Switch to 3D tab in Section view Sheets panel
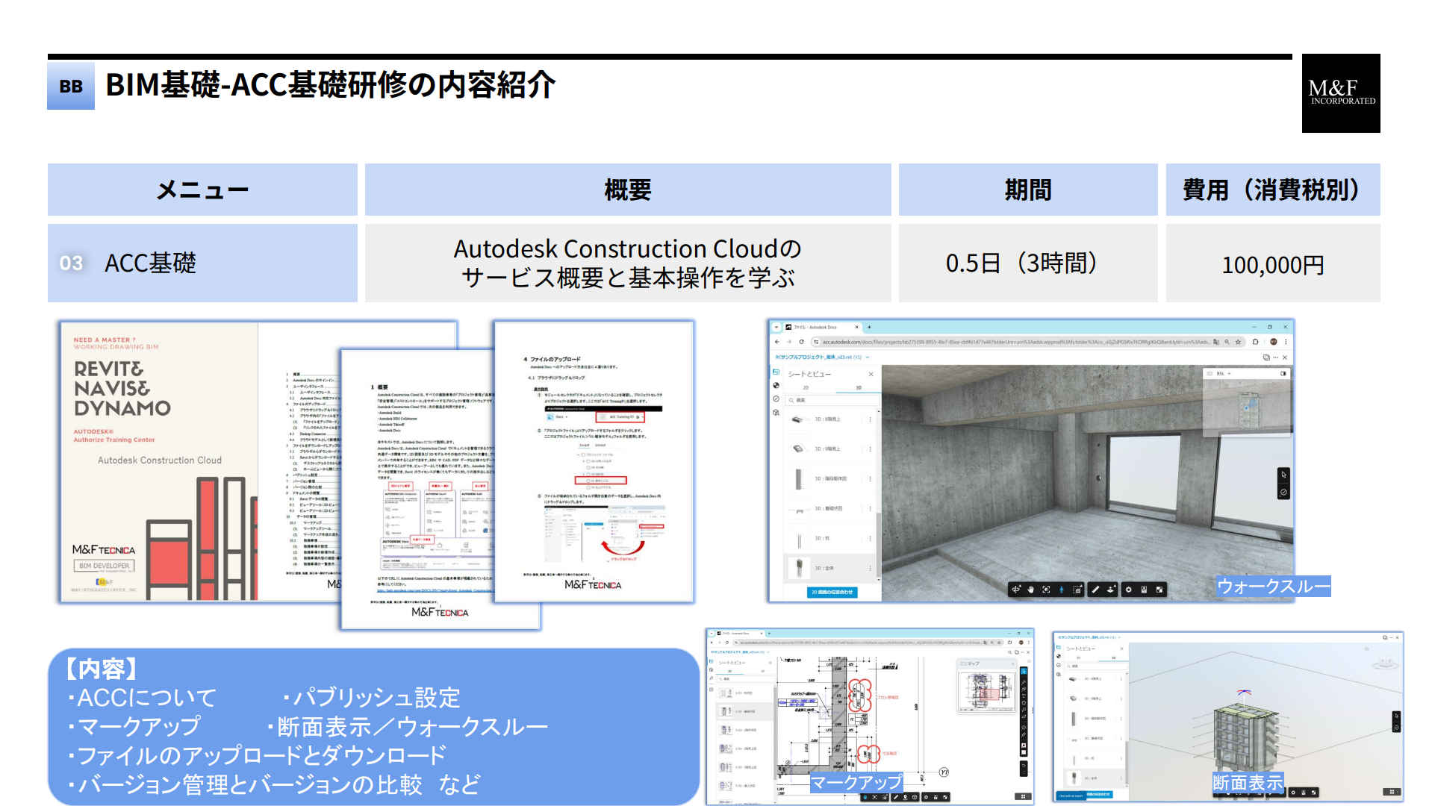The width and height of the screenshot is (1432, 806). [x=1113, y=657]
